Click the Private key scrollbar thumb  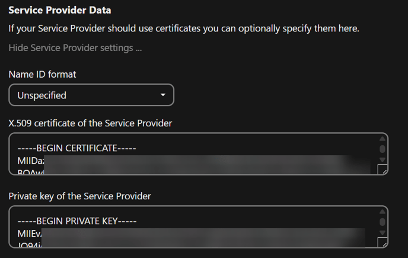(383, 222)
